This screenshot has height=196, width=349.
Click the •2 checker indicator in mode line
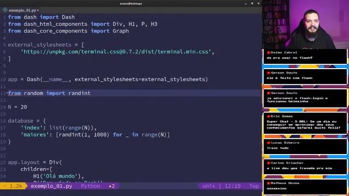[112, 186]
